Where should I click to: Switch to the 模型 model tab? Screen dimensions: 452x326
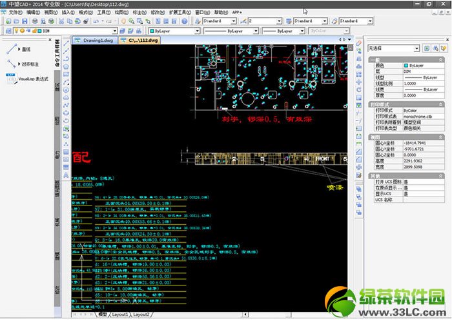click(x=102, y=314)
